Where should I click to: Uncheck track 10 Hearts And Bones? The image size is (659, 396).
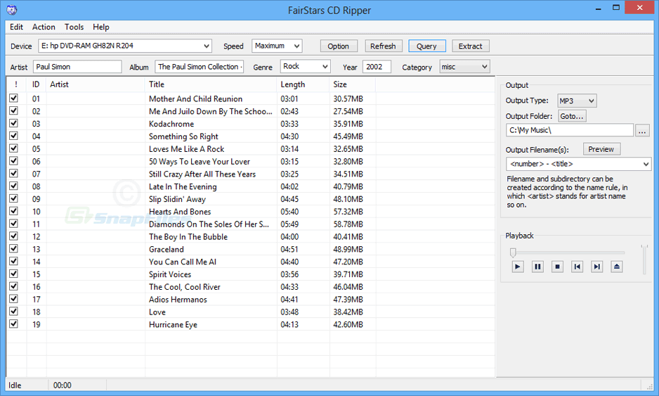13,211
